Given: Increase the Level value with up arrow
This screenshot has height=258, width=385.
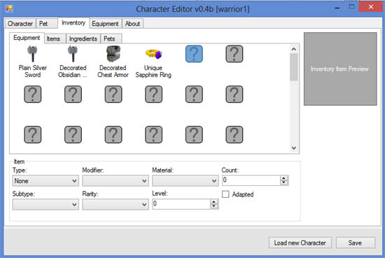Looking at the screenshot, I should (x=214, y=202).
